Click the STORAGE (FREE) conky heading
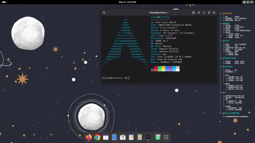The image size is (255, 143). click(x=229, y=58)
